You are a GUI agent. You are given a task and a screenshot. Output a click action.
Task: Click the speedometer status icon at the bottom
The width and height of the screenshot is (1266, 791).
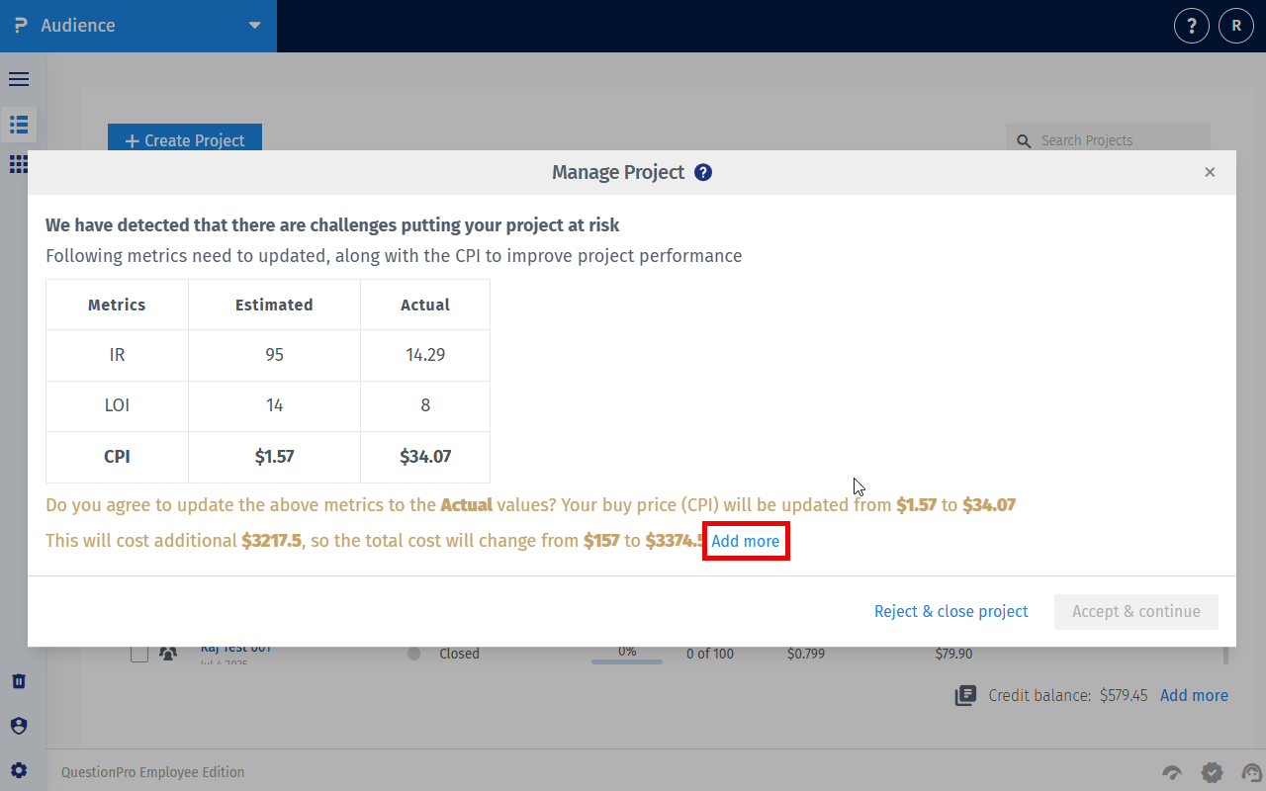tap(1172, 771)
